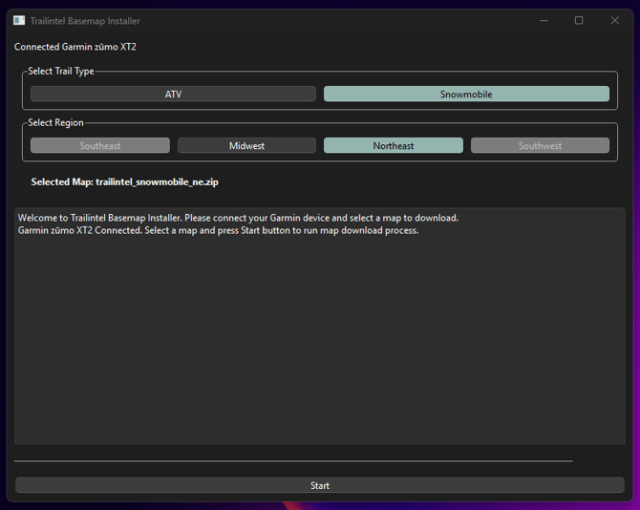Click the Trailintel app icon in title bar
The height and width of the screenshot is (510, 640).
pos(19,20)
